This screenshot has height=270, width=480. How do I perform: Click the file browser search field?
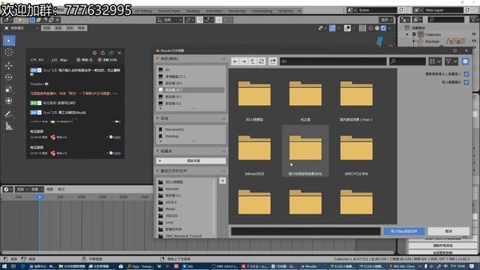click(407, 61)
